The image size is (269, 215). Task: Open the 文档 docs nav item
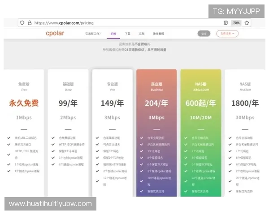[142, 34]
